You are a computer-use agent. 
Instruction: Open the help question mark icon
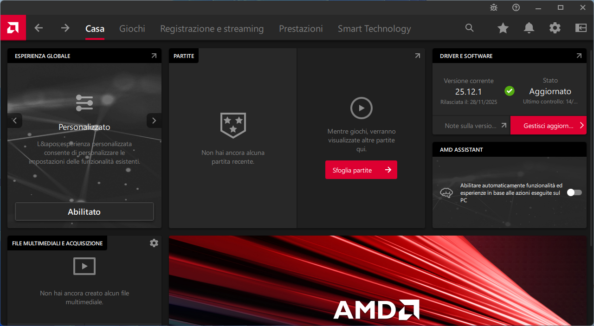(x=516, y=7)
